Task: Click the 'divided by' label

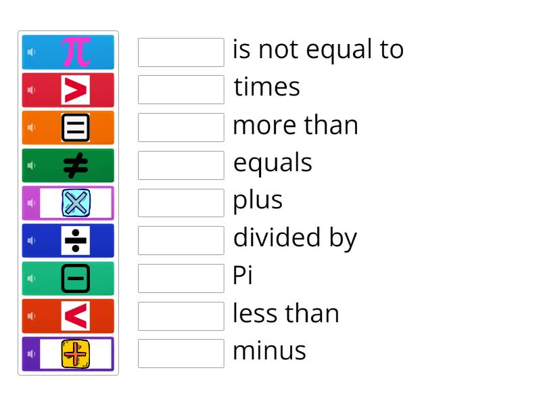Action: (x=295, y=238)
